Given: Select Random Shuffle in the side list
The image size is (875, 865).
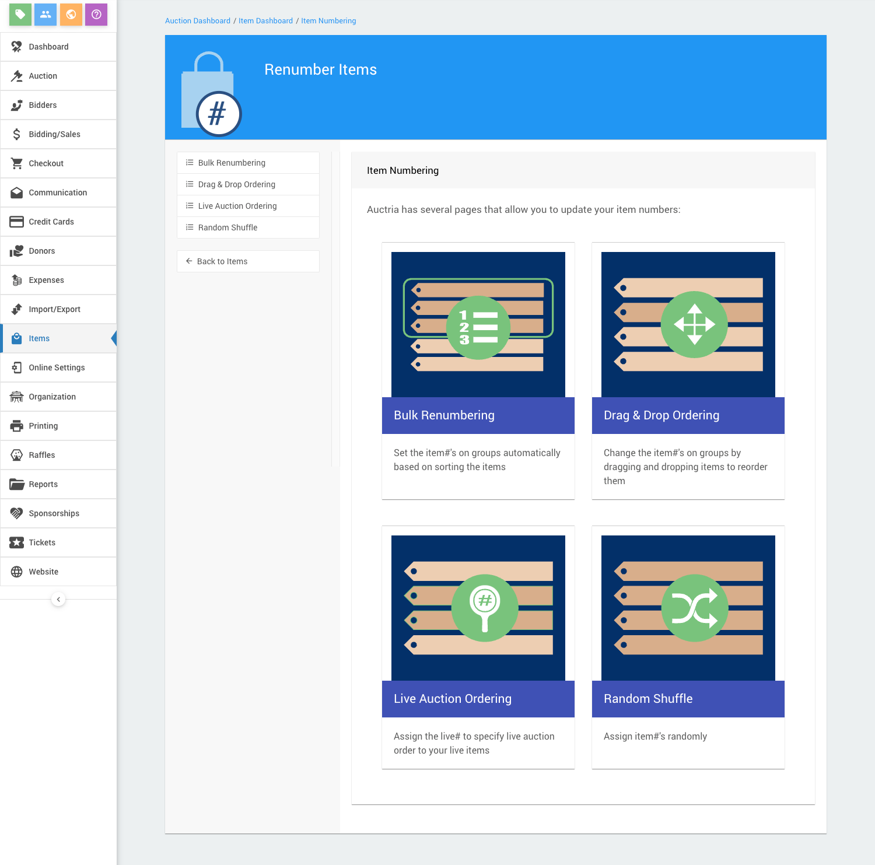Looking at the screenshot, I should point(228,227).
